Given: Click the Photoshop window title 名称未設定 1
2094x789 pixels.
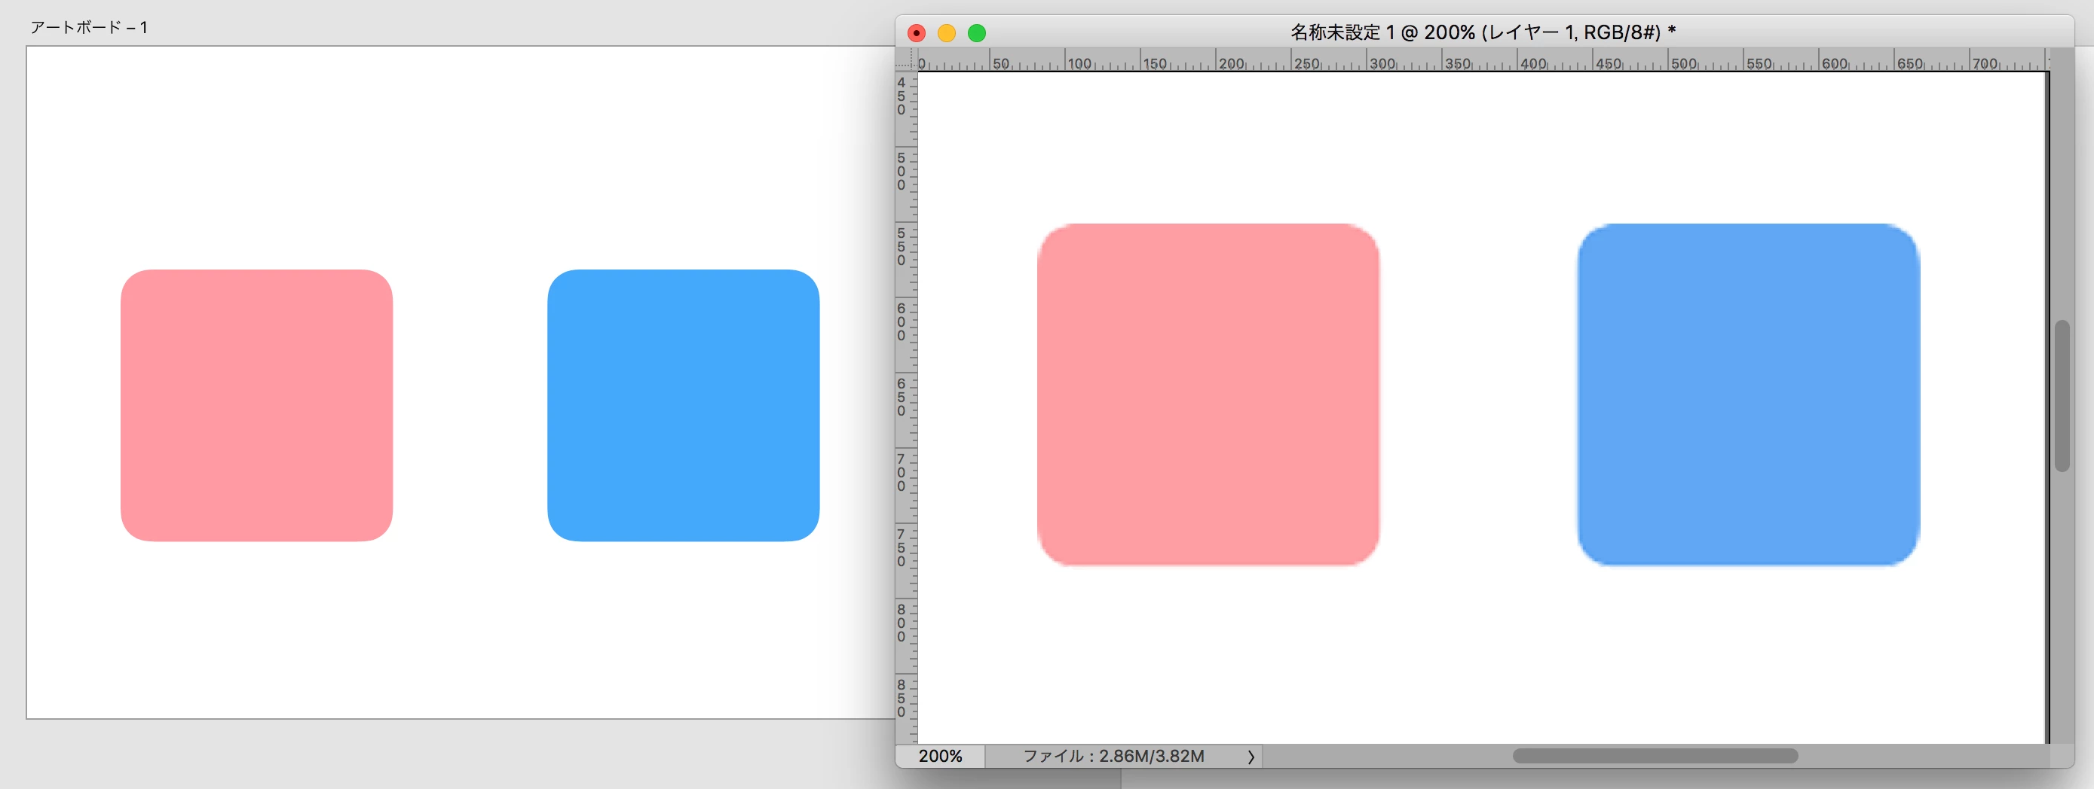Looking at the screenshot, I should [x=1342, y=32].
